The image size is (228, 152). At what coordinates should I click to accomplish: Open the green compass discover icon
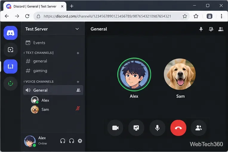pyautogui.click(x=10, y=84)
